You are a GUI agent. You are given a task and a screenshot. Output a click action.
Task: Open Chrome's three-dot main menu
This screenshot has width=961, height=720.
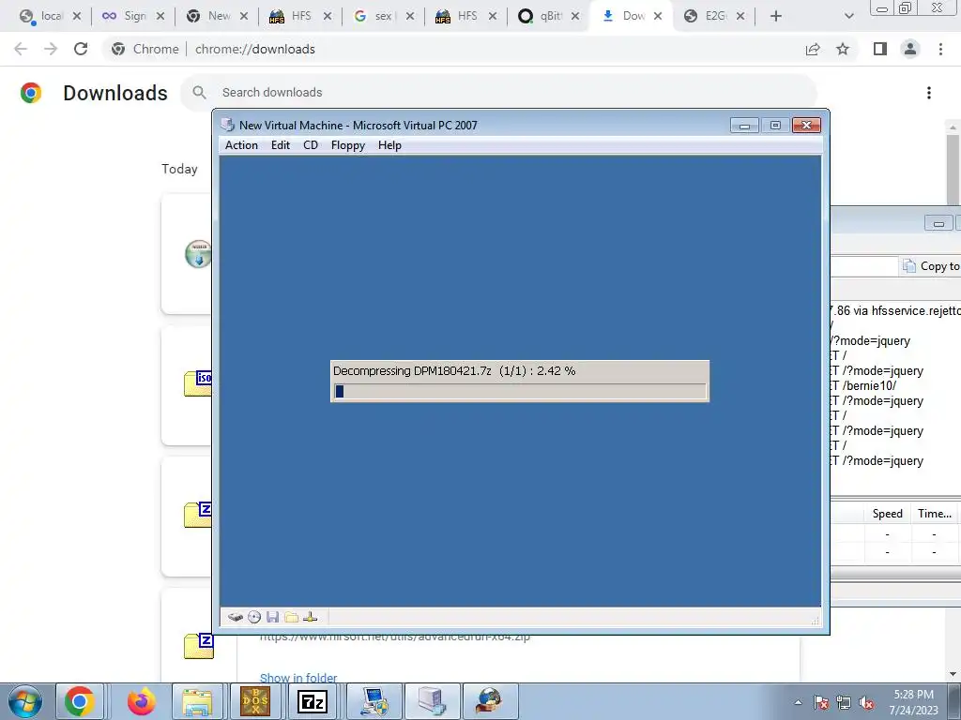click(x=940, y=49)
